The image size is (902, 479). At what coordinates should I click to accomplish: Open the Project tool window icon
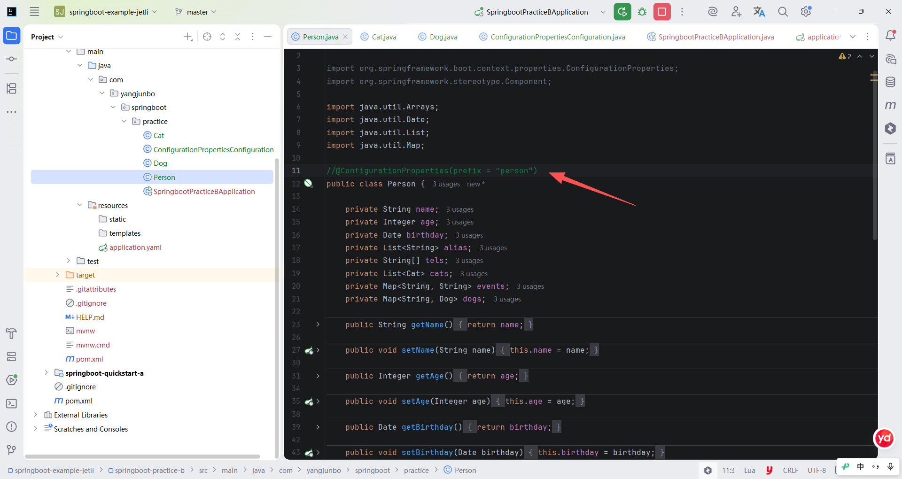pos(12,36)
